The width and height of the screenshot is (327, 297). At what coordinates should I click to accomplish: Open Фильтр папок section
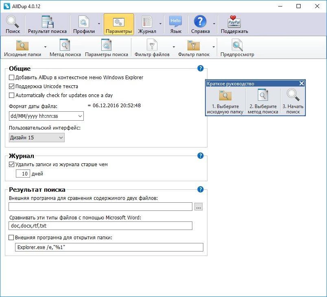[x=194, y=48]
